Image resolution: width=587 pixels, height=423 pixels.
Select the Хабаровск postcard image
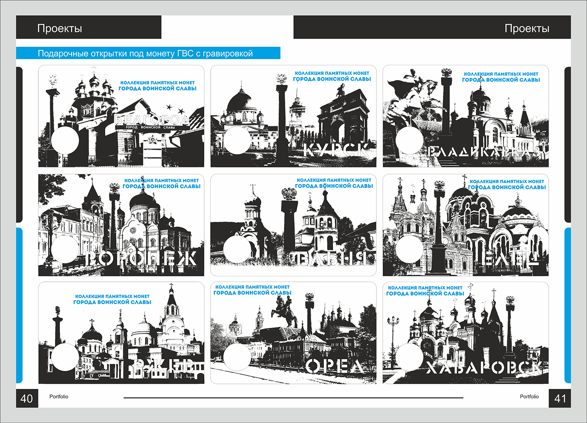(466, 333)
